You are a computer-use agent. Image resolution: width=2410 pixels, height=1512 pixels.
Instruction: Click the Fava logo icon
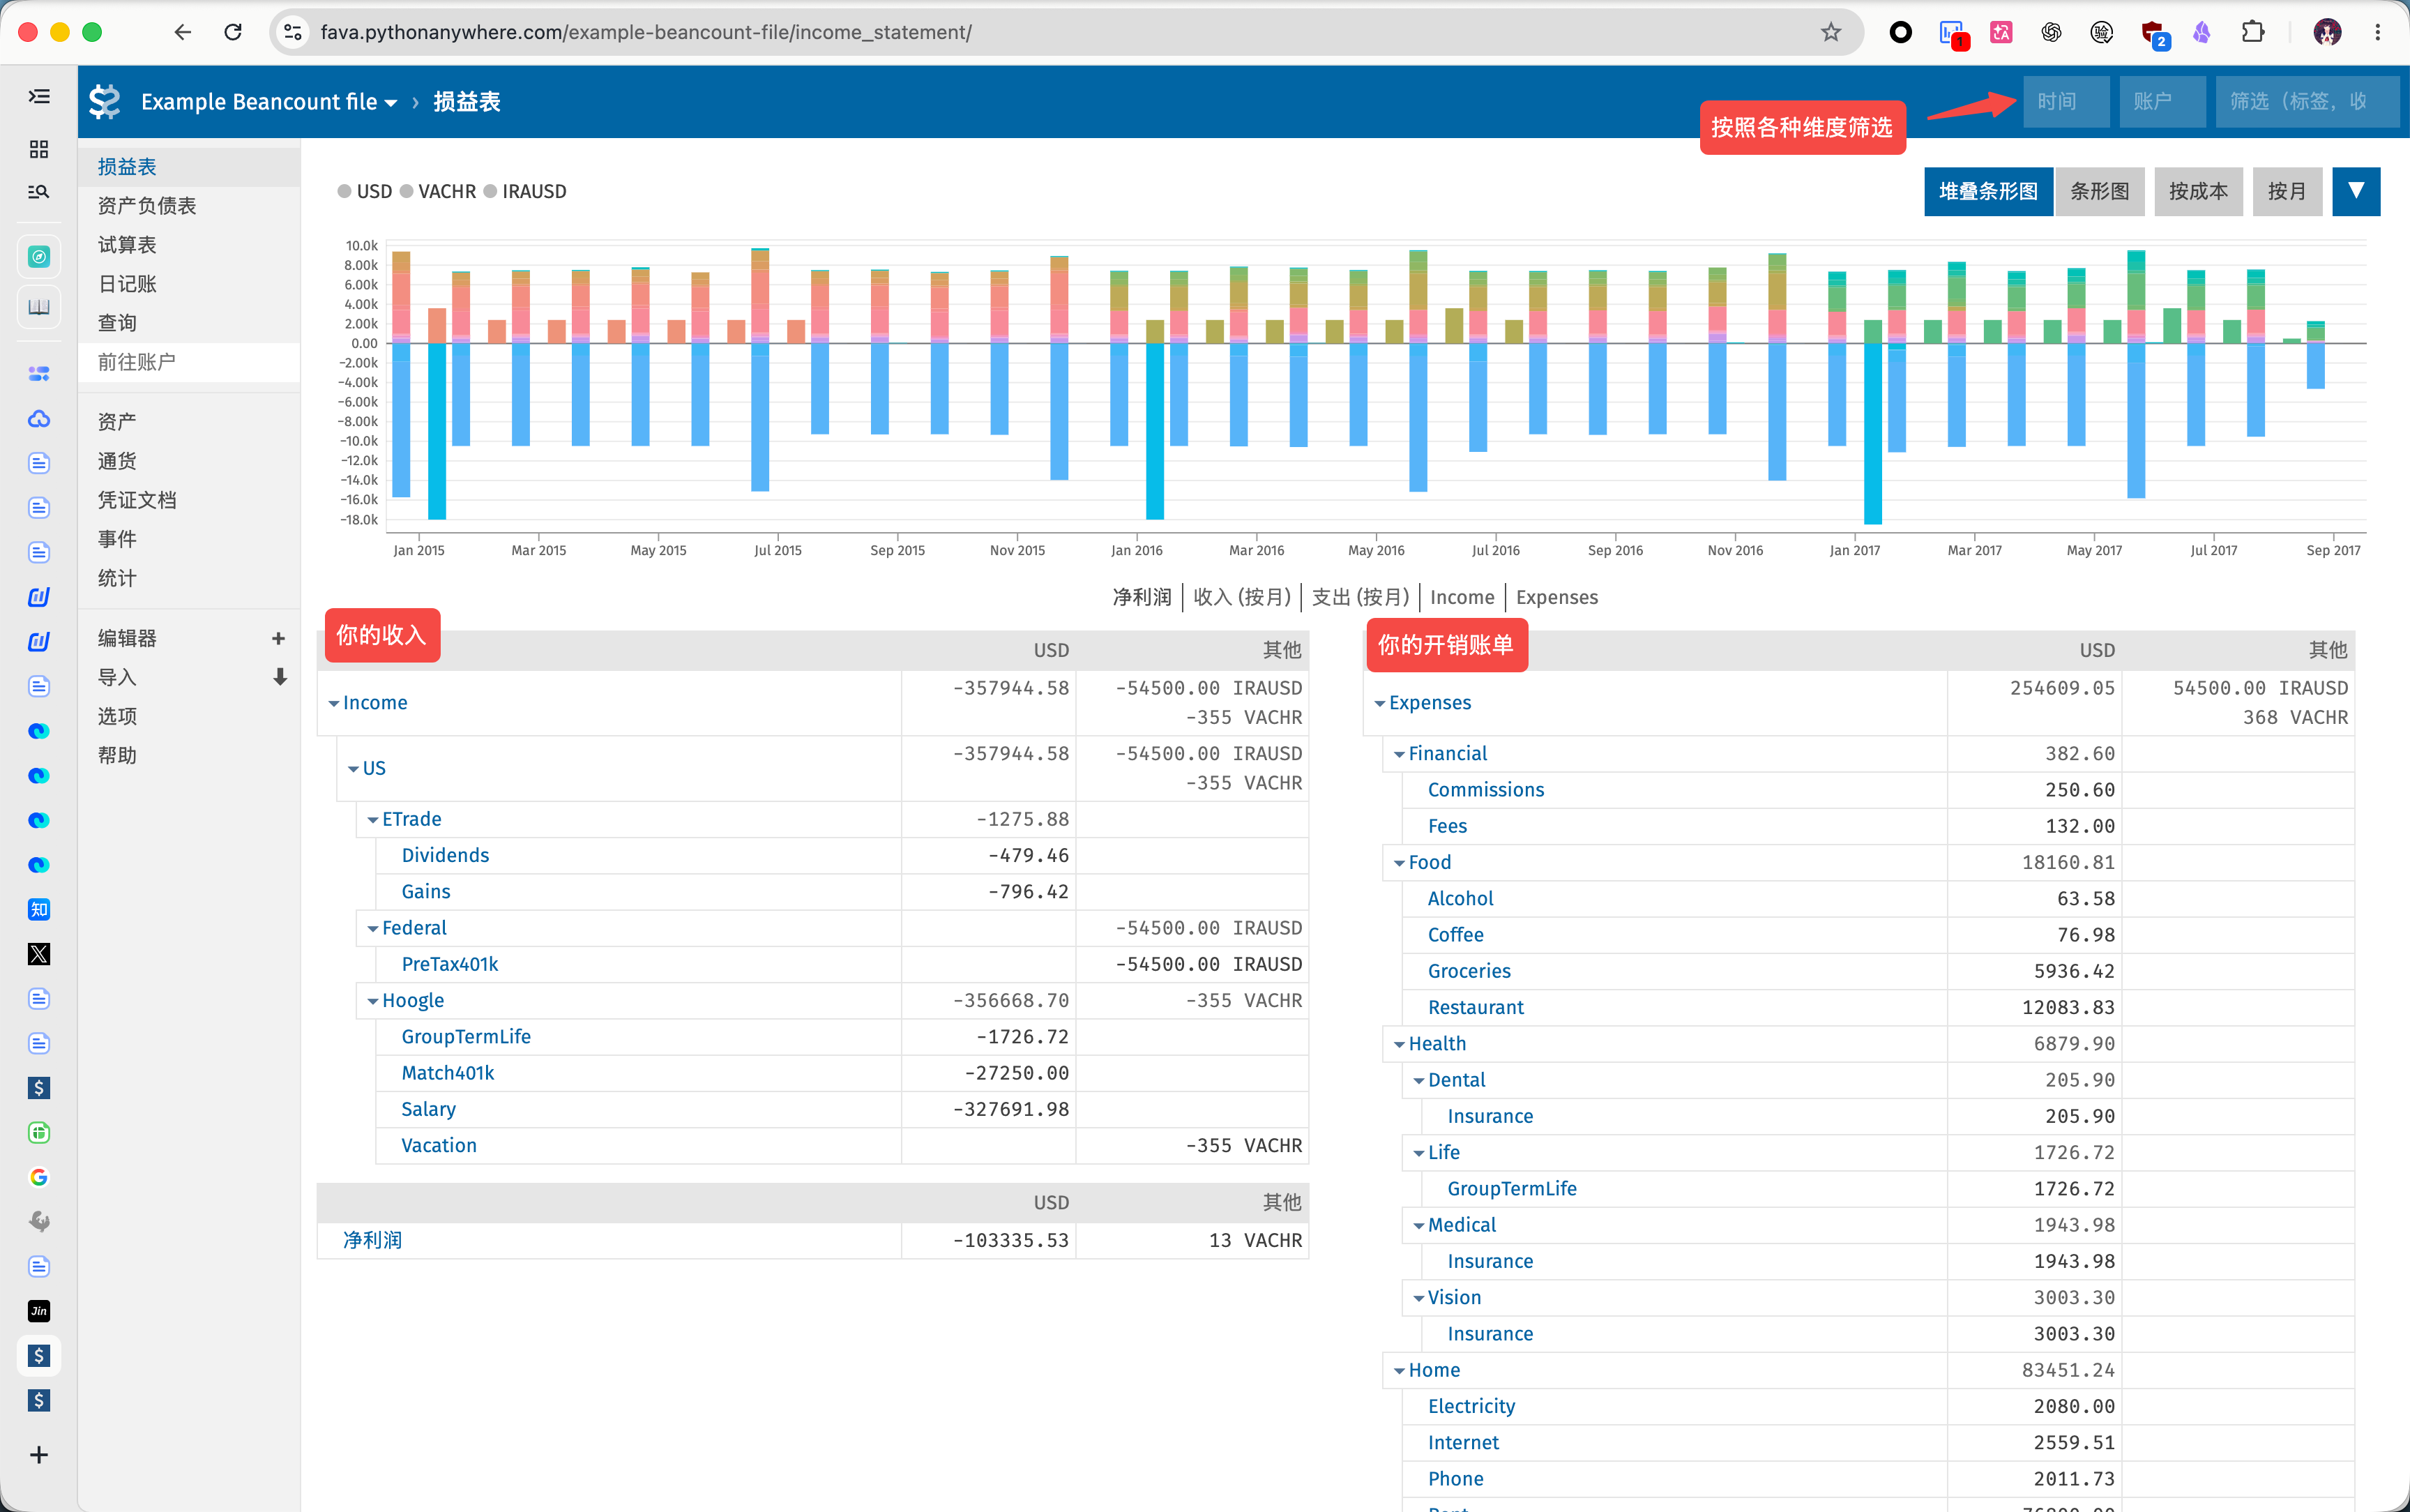(105, 102)
